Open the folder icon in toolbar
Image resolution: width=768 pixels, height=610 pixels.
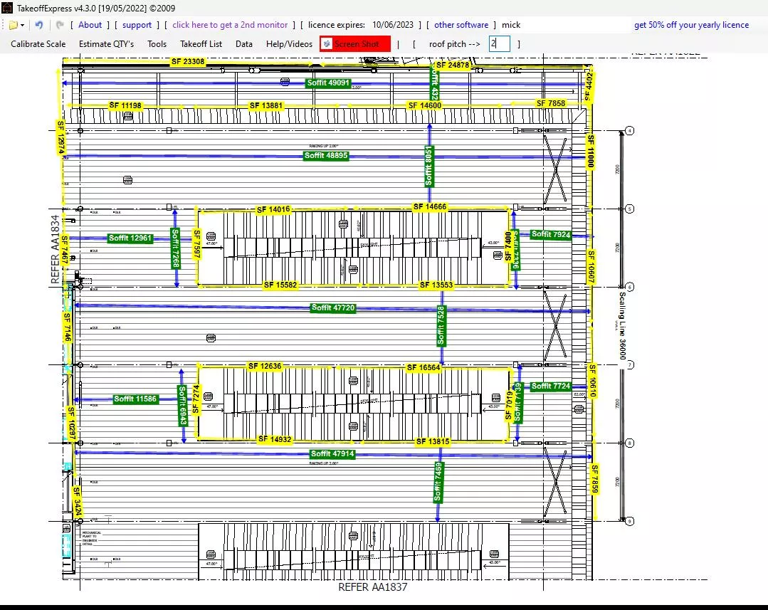click(x=13, y=25)
